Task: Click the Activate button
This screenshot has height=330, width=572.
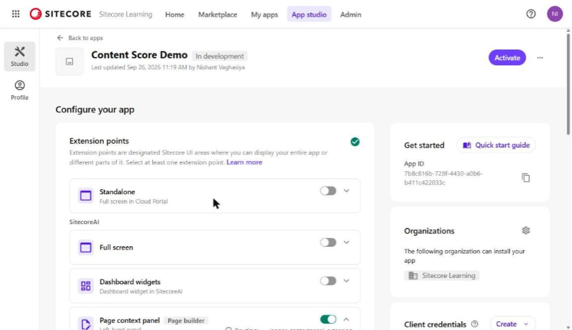Action: coord(507,58)
